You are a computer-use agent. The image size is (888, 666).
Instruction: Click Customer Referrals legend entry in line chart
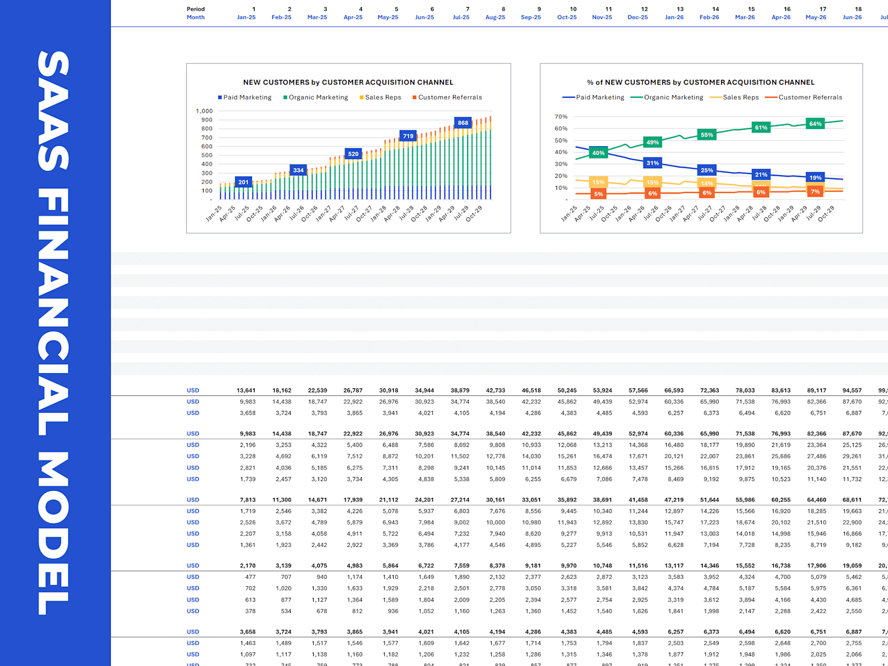pos(803,97)
